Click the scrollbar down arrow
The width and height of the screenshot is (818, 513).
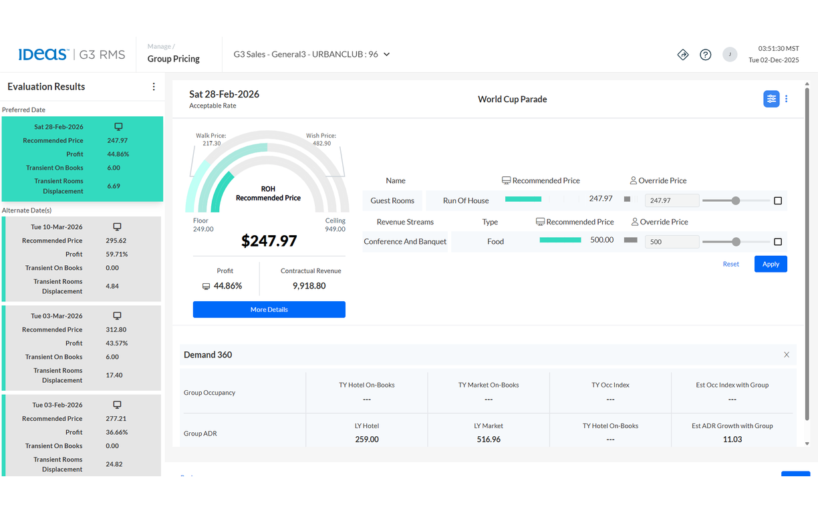pyautogui.click(x=807, y=444)
